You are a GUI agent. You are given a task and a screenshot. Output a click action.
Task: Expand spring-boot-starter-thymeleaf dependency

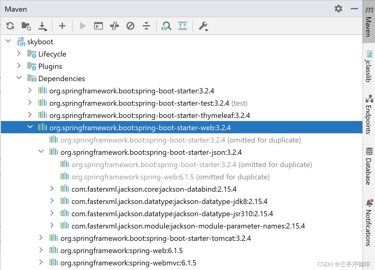coord(30,115)
